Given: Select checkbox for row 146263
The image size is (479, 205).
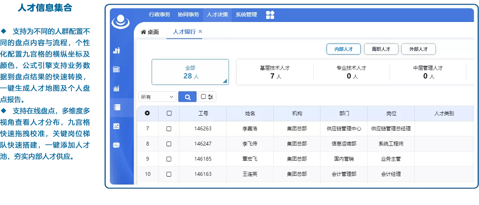Looking at the screenshot, I should tap(169, 129).
